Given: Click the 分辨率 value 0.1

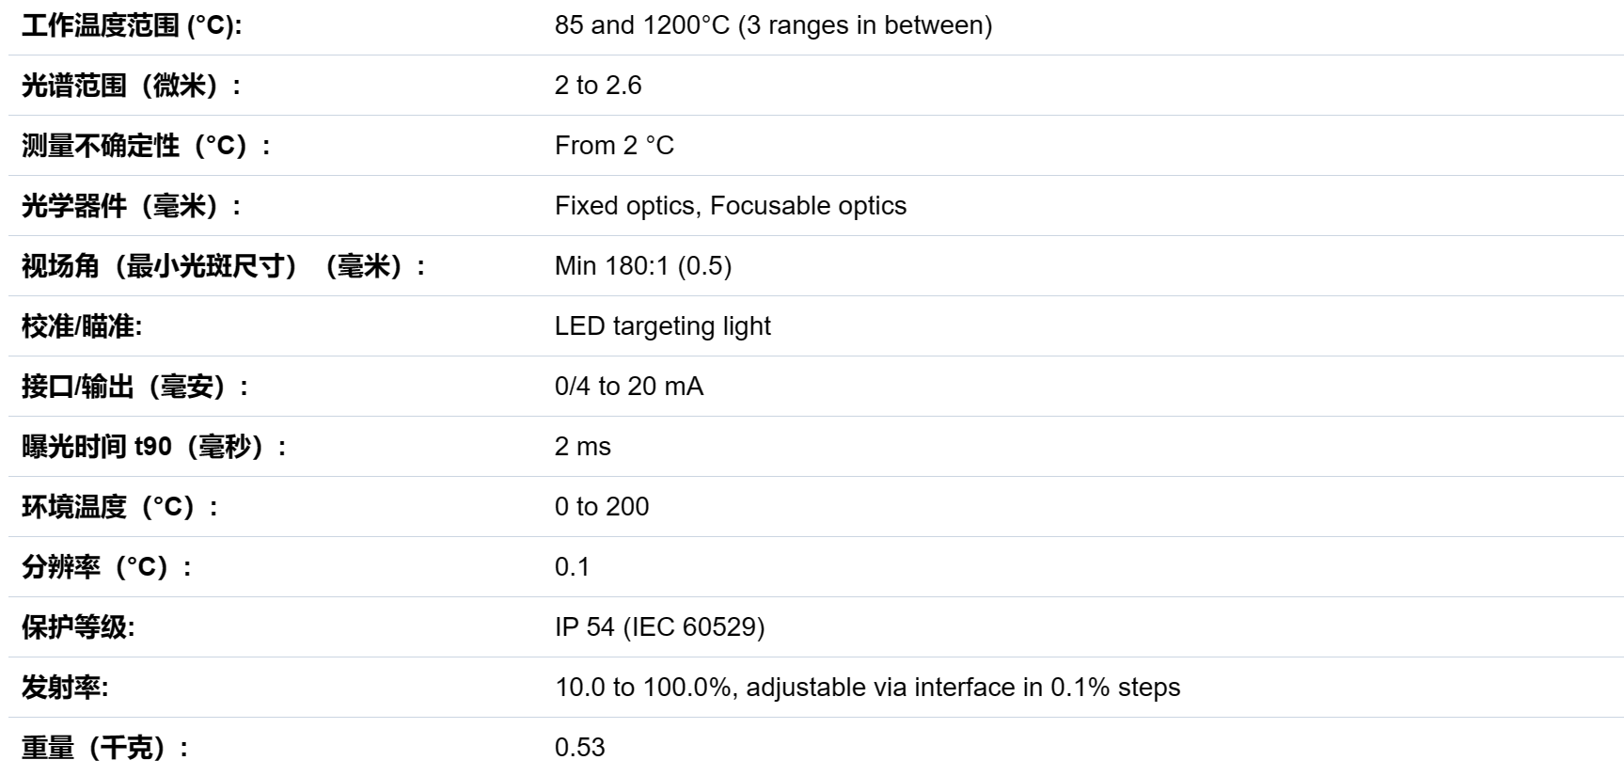Looking at the screenshot, I should pos(572,567).
